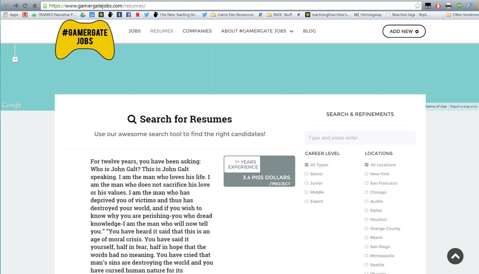
Task: Open the FRAMED Narrative bookmark
Action: (x=53, y=15)
